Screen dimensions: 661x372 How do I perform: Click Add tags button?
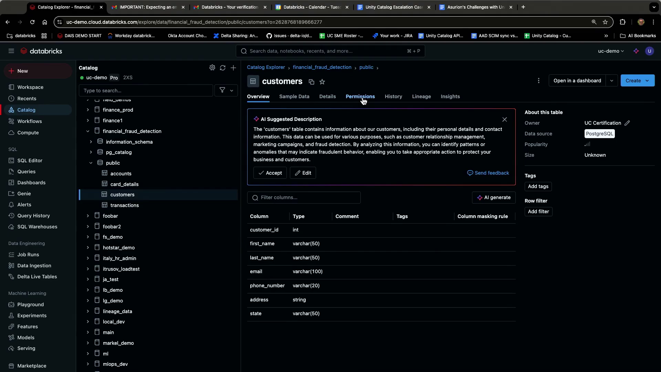(538, 186)
